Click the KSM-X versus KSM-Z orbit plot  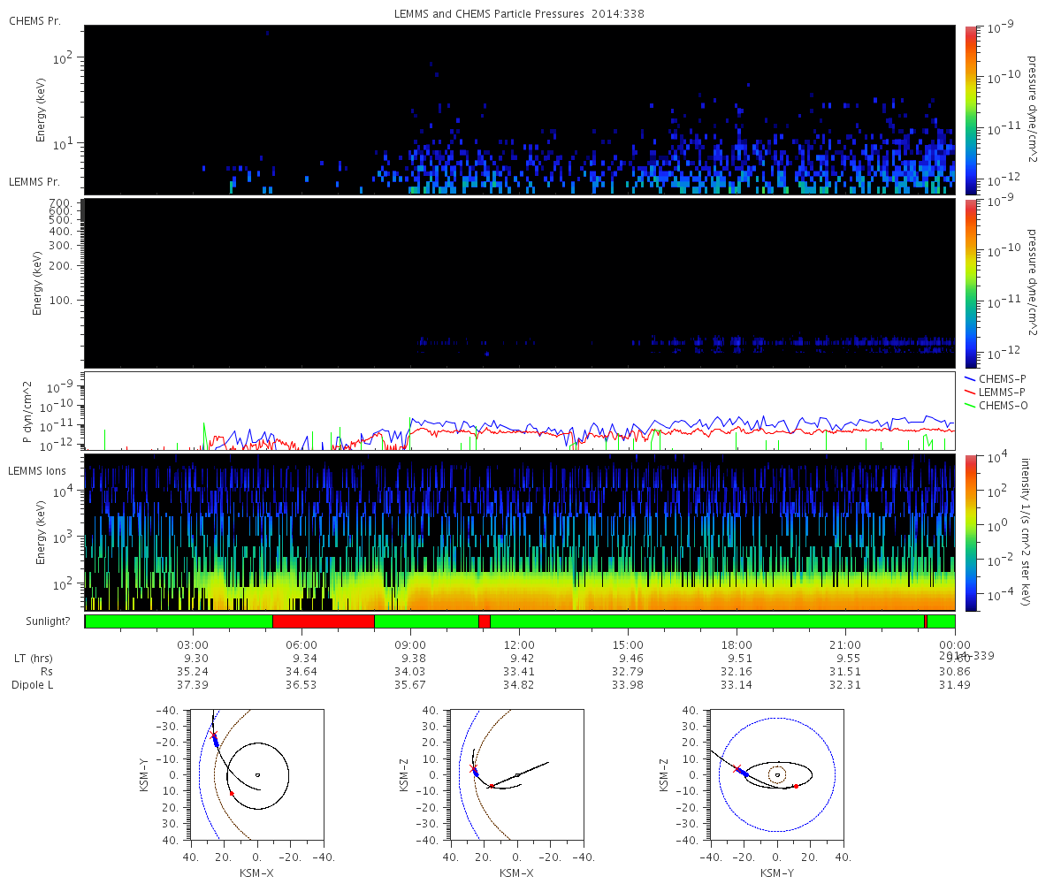(516, 774)
